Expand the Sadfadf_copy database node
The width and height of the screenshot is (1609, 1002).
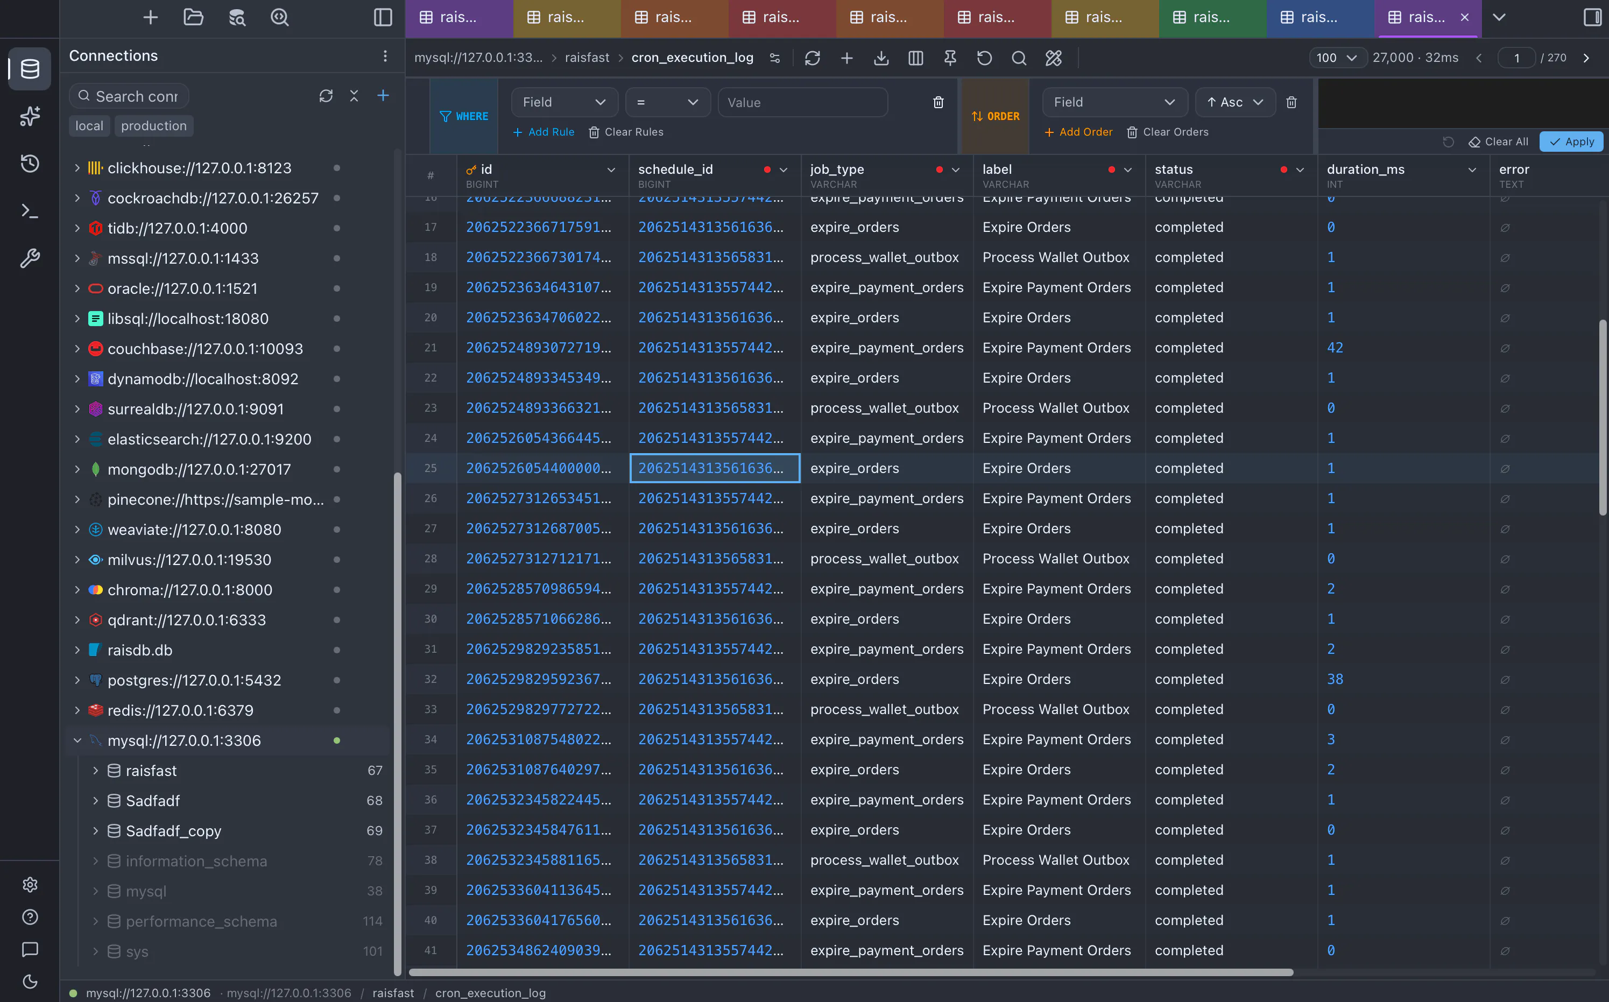[x=95, y=831]
